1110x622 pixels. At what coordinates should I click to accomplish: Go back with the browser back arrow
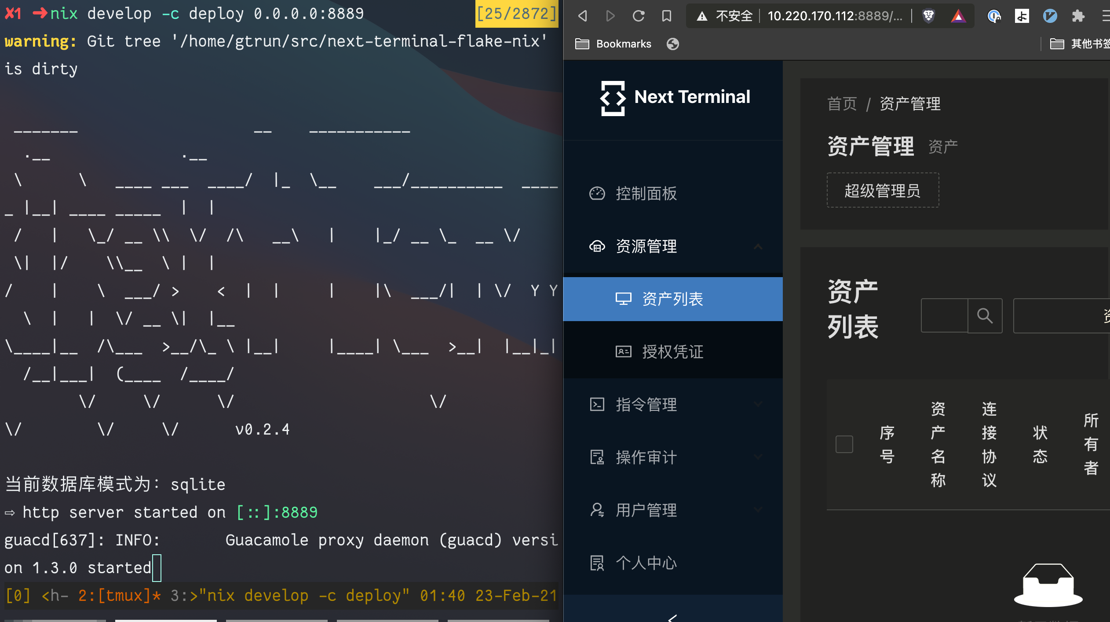pyautogui.click(x=583, y=16)
